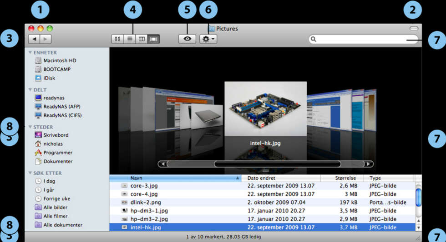
Task: Click '2. oktober 2009 07.04' date cell
Action: tap(277, 202)
